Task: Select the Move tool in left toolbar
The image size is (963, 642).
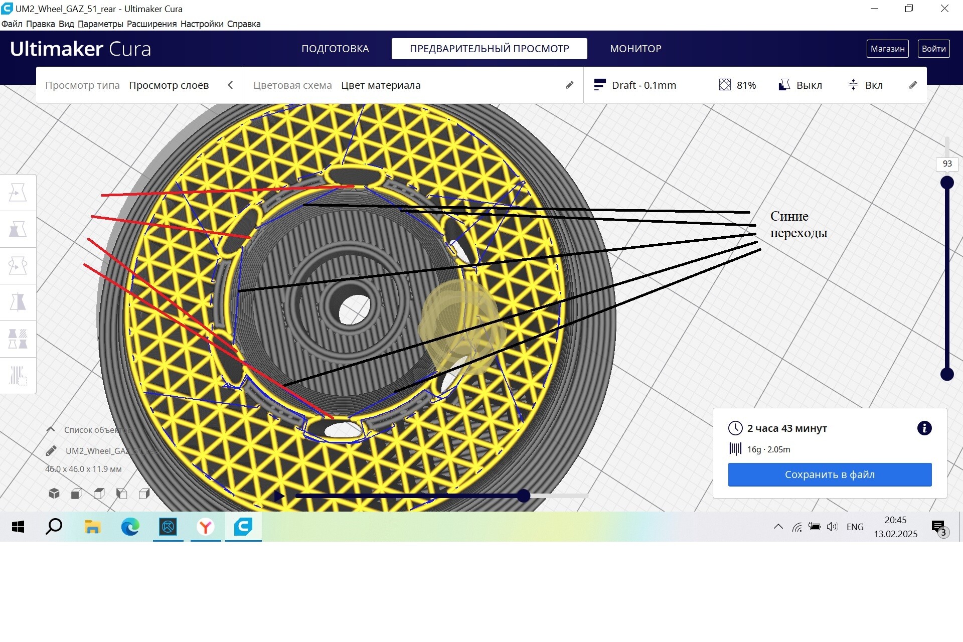Action: tap(18, 193)
